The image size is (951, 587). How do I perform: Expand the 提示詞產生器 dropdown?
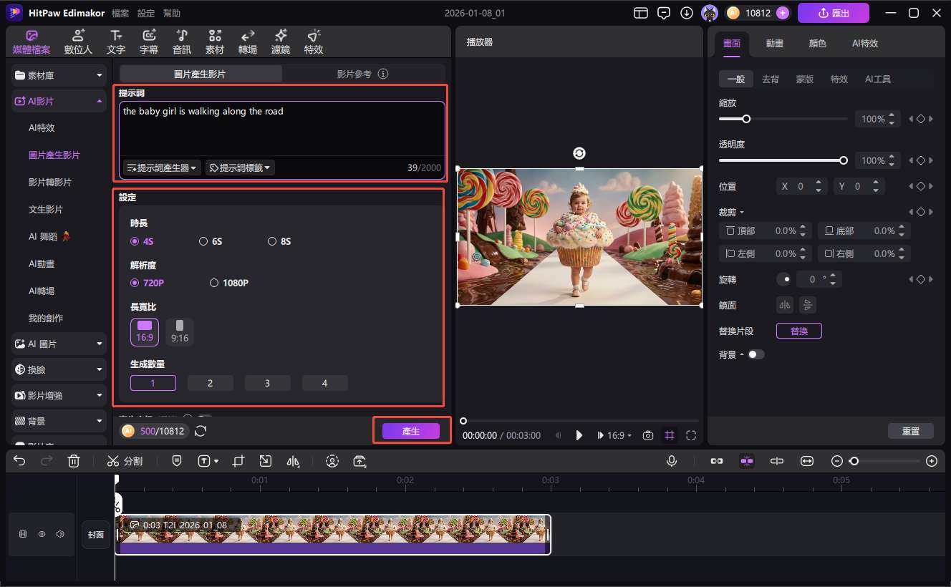click(161, 168)
